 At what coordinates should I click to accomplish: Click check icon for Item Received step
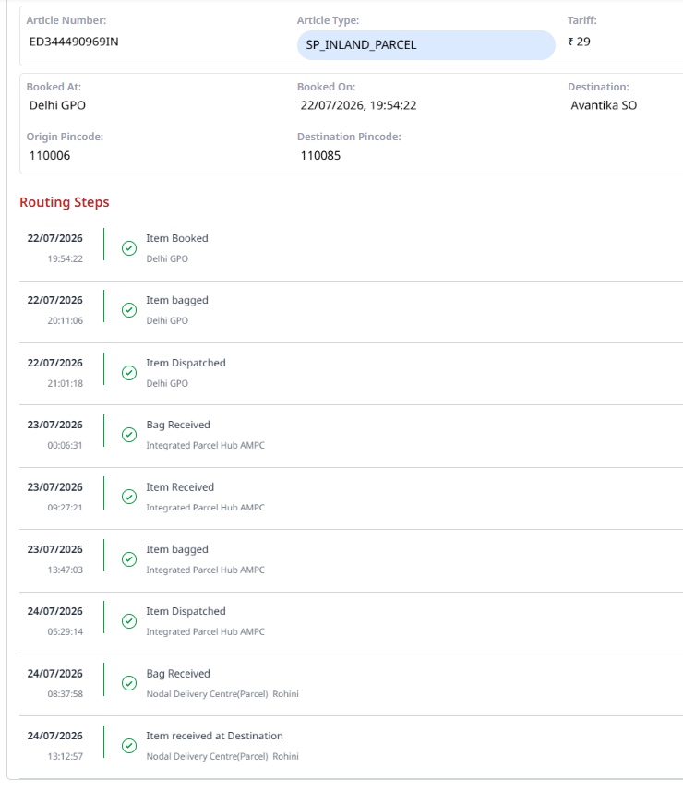point(129,497)
